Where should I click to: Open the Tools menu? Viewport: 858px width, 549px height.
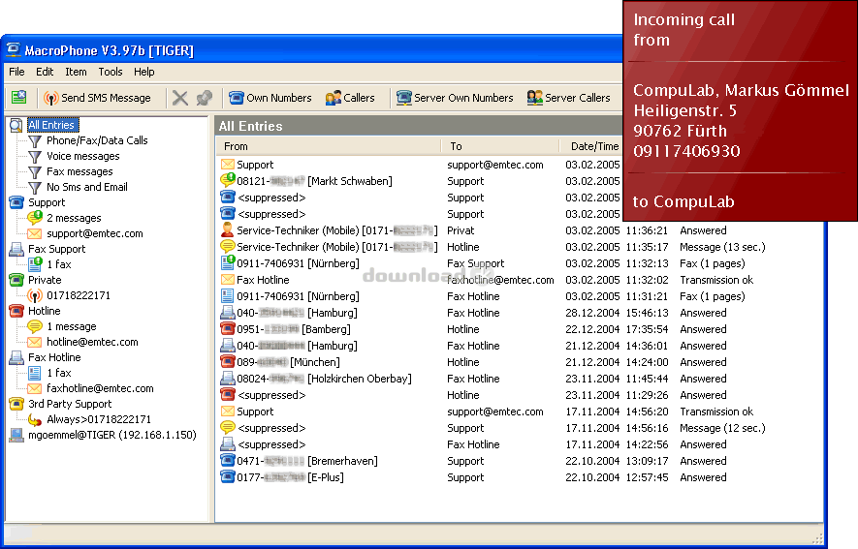(111, 72)
